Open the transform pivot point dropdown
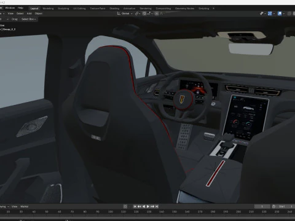The image size is (295, 221). point(138,14)
